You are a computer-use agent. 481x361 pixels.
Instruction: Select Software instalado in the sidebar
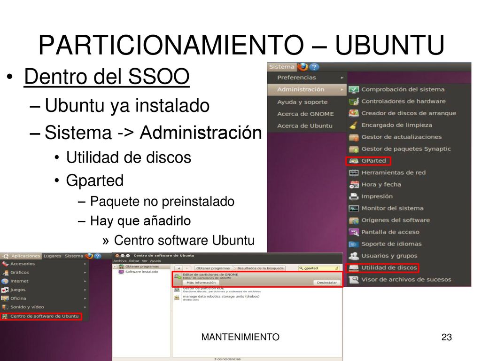tap(141, 272)
